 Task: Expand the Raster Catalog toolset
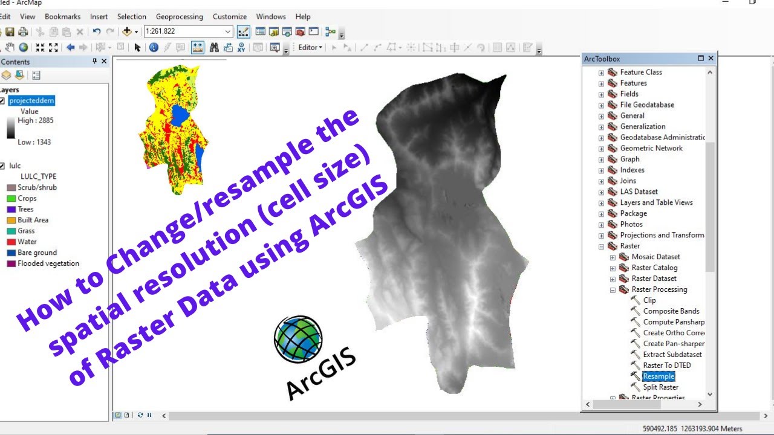click(613, 268)
